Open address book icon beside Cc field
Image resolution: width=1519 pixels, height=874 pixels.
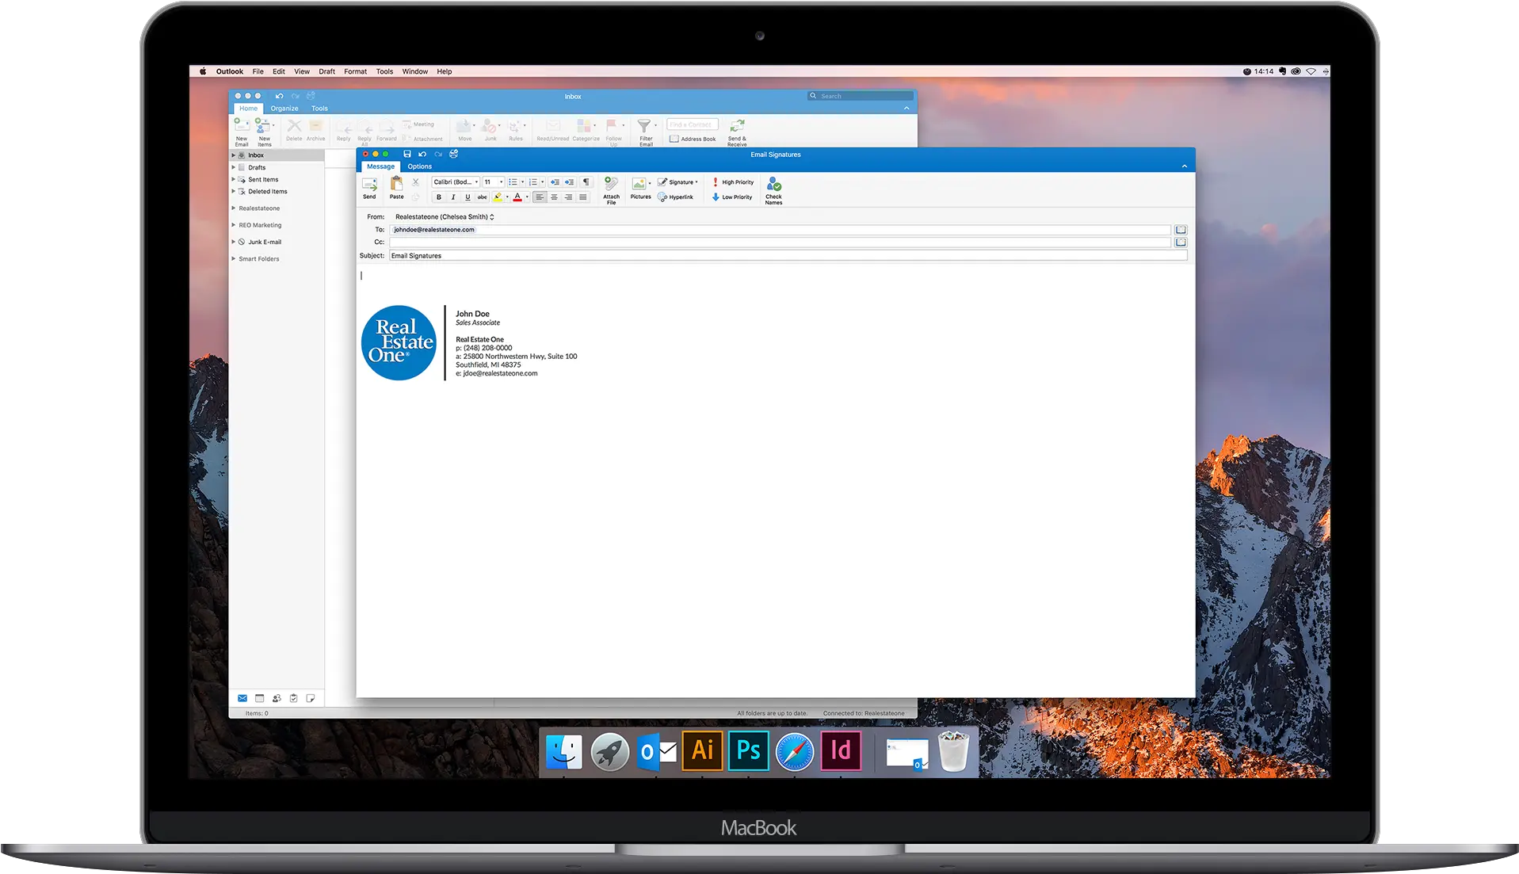(1181, 242)
